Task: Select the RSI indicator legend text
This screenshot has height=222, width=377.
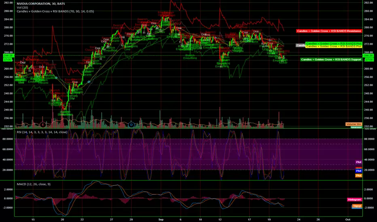Action: click(42, 132)
